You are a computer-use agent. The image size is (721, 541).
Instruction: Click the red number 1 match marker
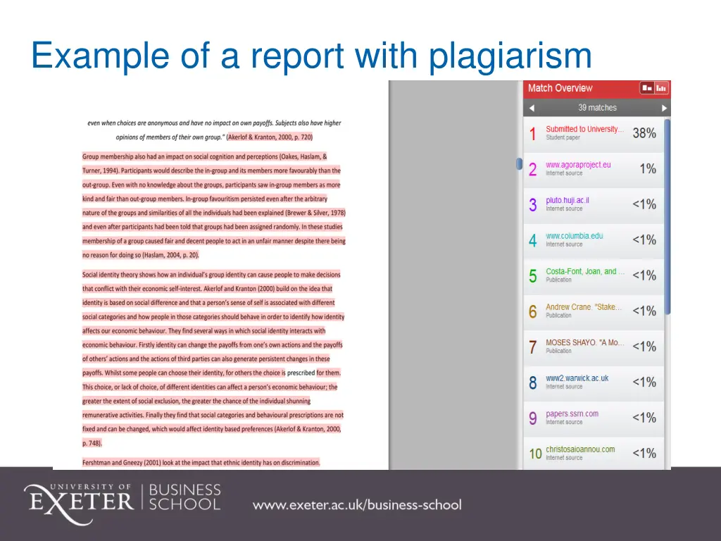point(532,134)
